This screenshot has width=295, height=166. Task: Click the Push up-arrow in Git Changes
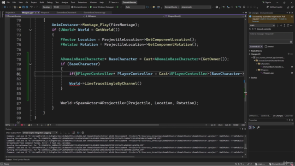pos(284,25)
